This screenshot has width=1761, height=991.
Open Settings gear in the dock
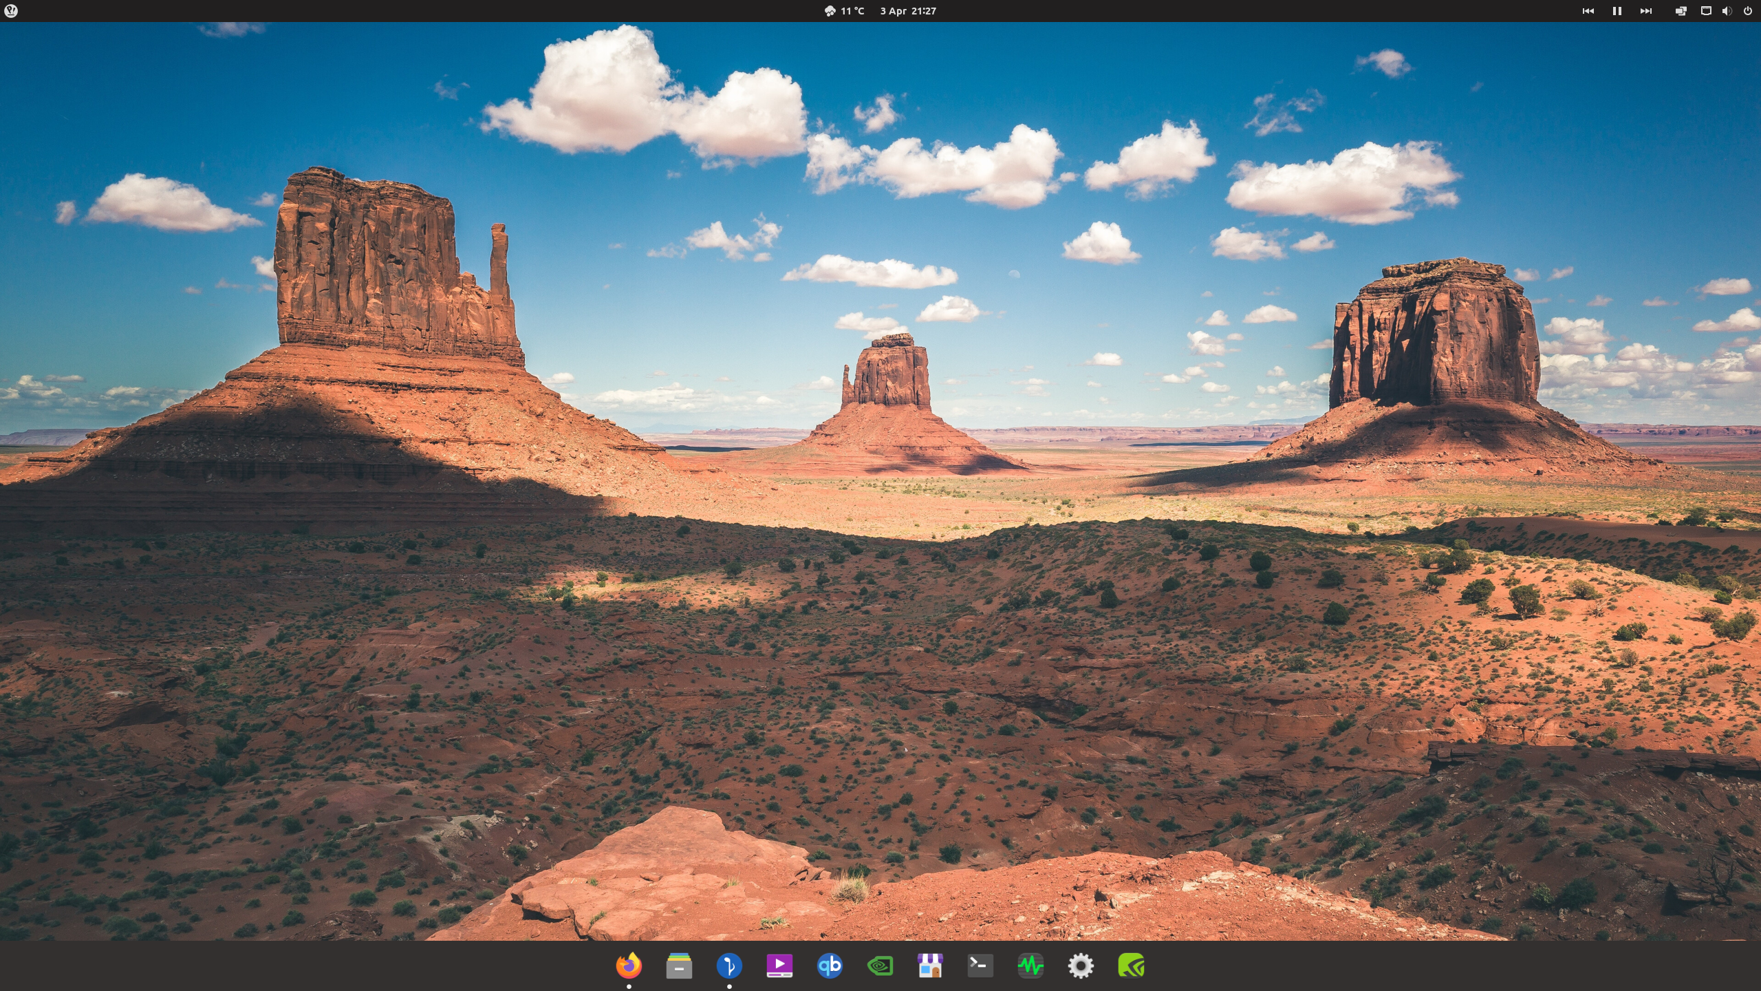pos(1081,966)
